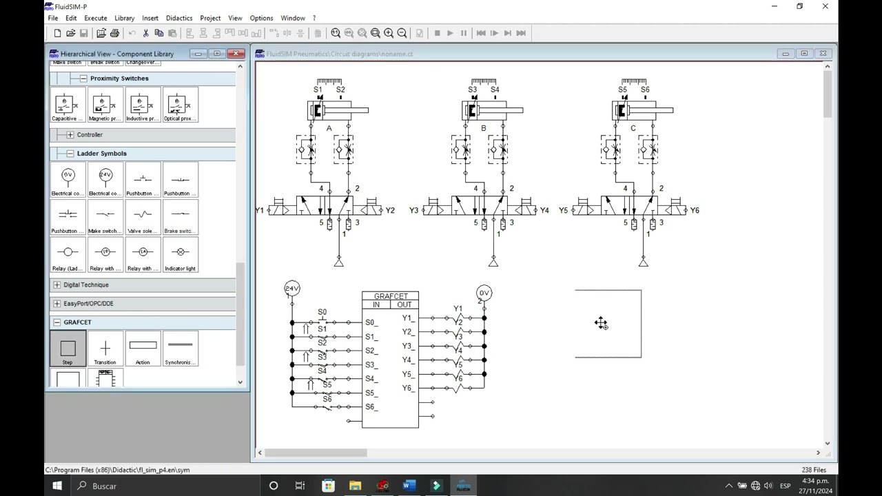Click the Open file toolbar icon
This screenshot has height=496, width=882.
pos(70,33)
